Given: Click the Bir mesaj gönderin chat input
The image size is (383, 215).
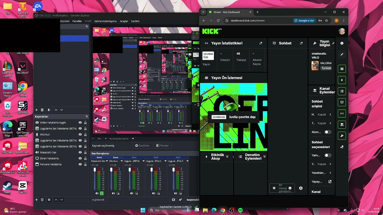Looking at the screenshot, I should pyautogui.click(x=282, y=188).
